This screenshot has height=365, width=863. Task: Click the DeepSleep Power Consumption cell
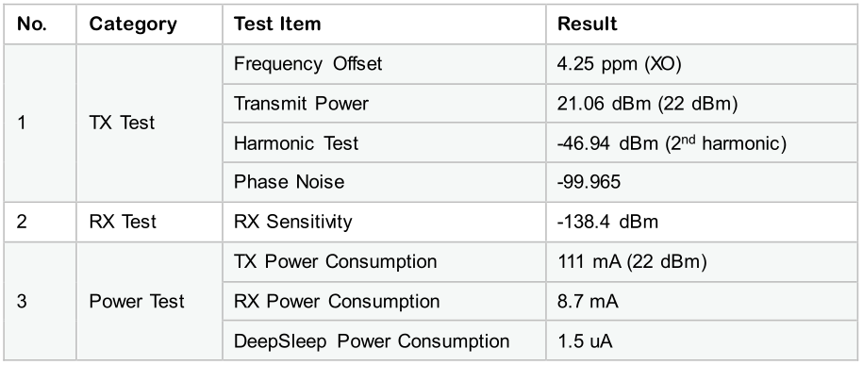(384, 340)
